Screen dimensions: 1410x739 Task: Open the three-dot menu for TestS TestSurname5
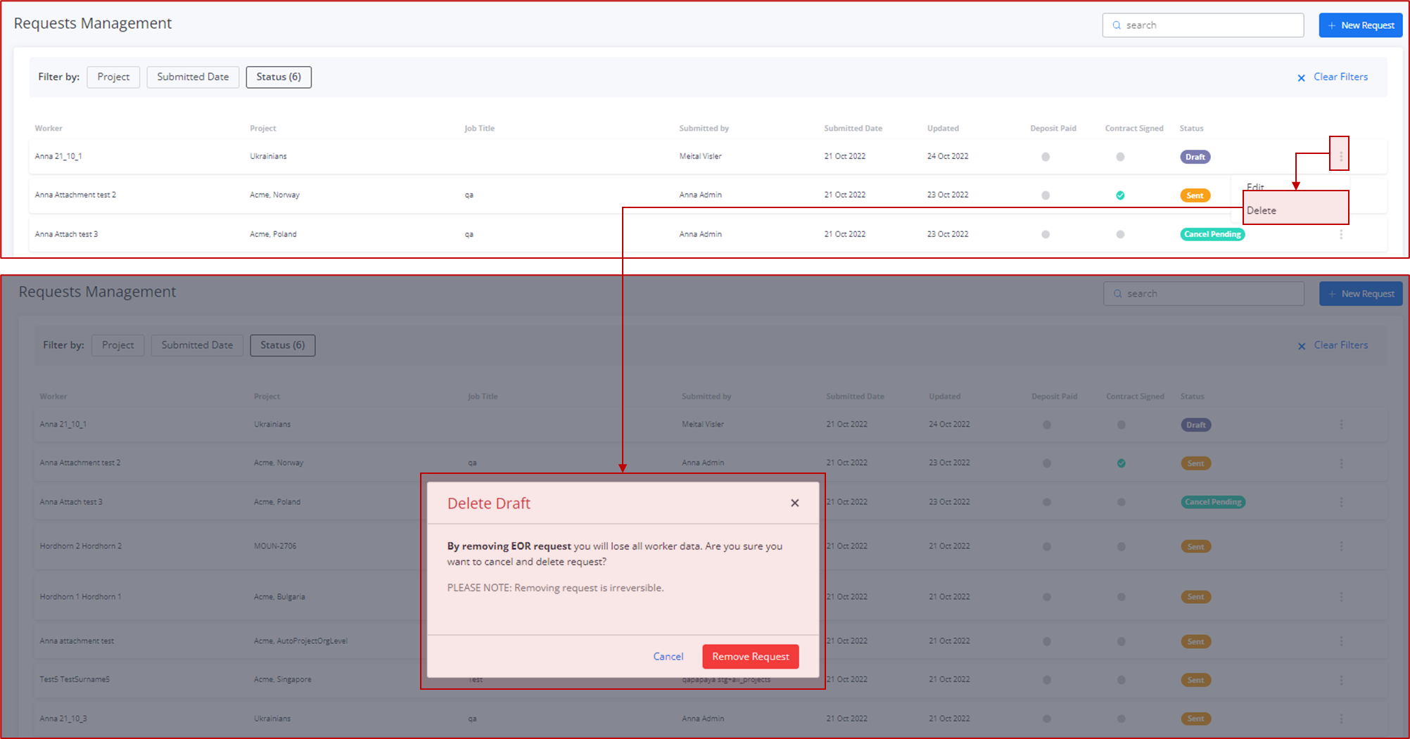1342,679
